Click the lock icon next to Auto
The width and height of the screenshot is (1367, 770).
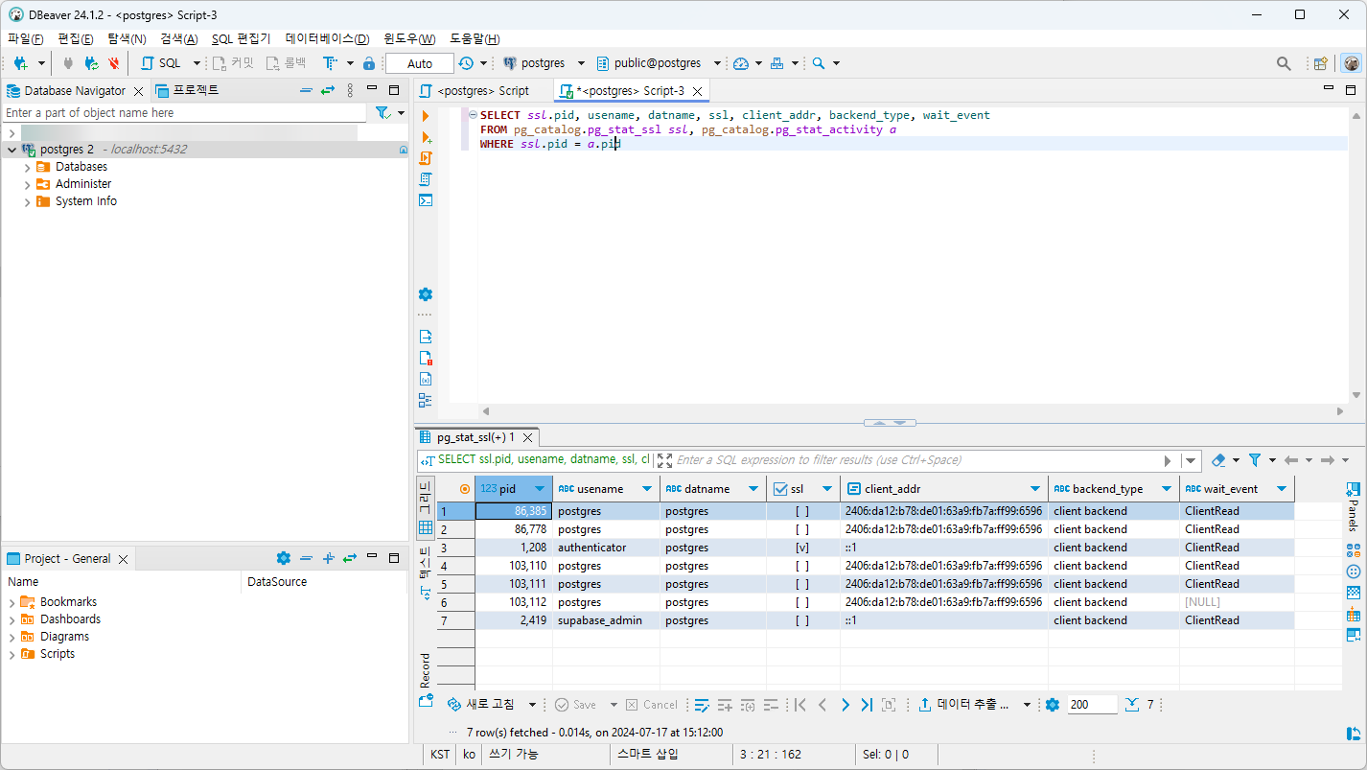(369, 63)
